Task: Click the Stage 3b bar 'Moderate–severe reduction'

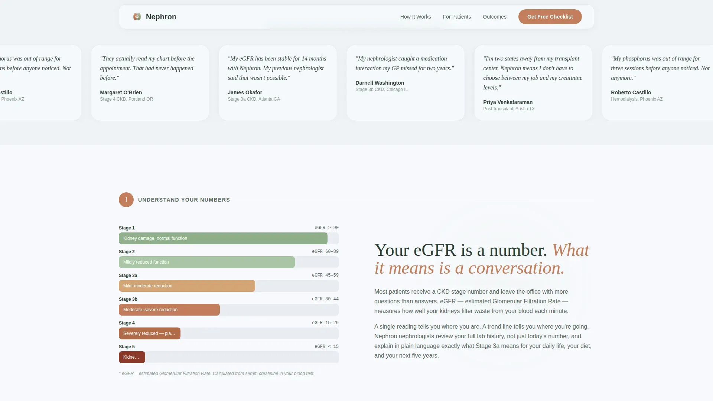Action: pyautogui.click(x=169, y=310)
